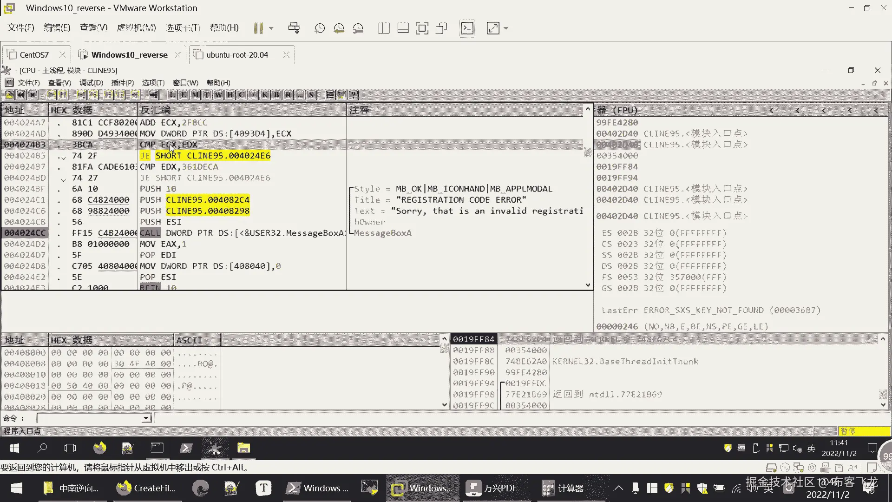
Task: Expand the VMware fullscreen view dropdown arrow
Action: tap(506, 28)
